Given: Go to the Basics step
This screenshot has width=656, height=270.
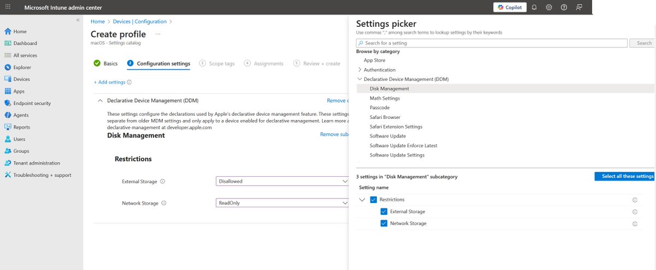Looking at the screenshot, I should 106,64.
